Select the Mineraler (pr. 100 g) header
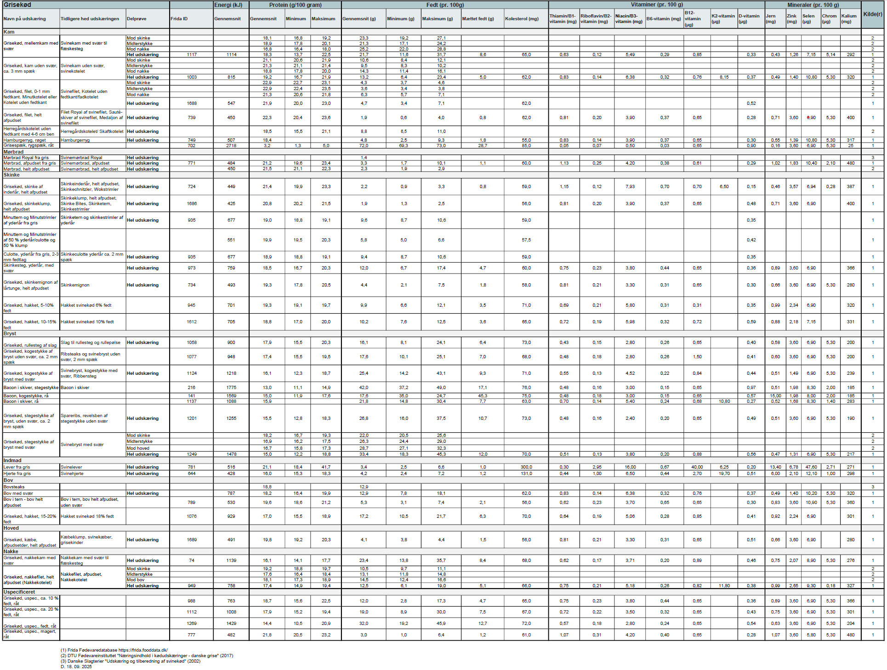887x670 pixels. (x=813, y=5)
